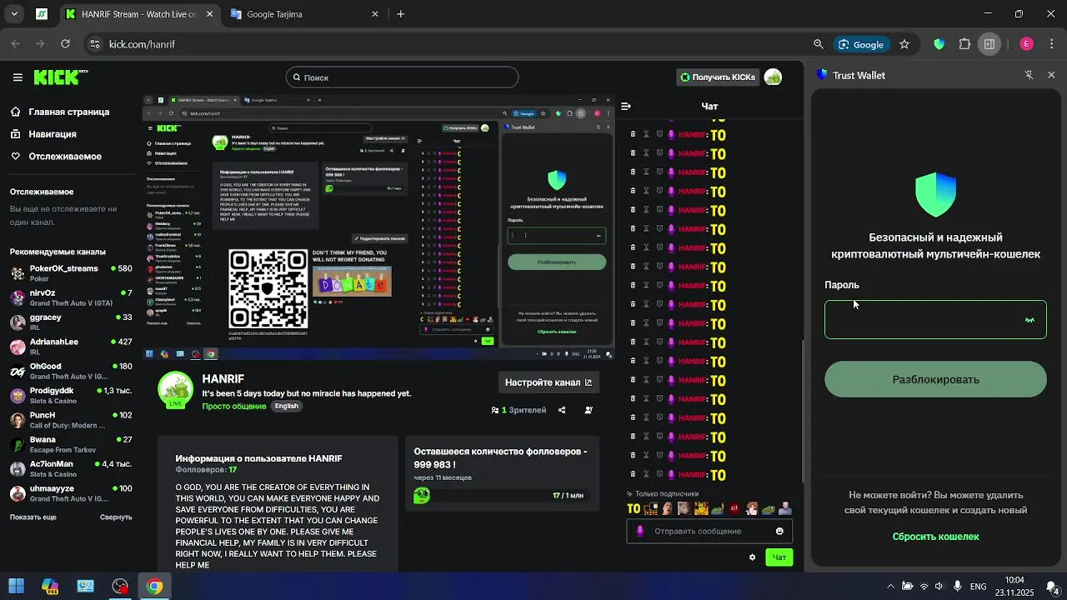Reload the page

(65, 44)
